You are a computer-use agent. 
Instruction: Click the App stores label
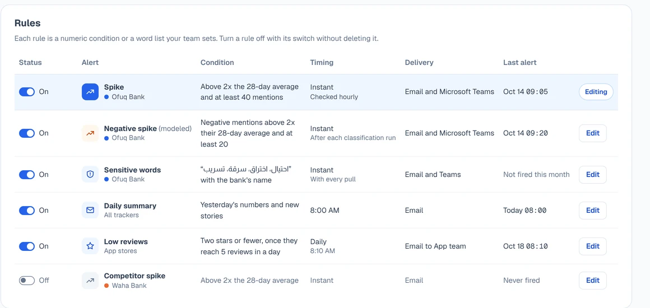click(x=120, y=251)
